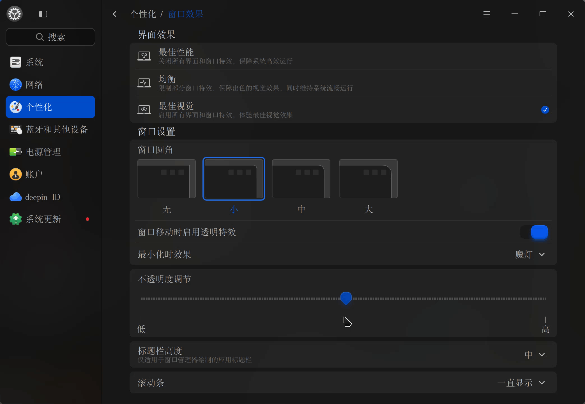Screen dimensions: 585x404
Task: Click the checkmark on 最佳视觉 row
Action: pyautogui.click(x=545, y=110)
